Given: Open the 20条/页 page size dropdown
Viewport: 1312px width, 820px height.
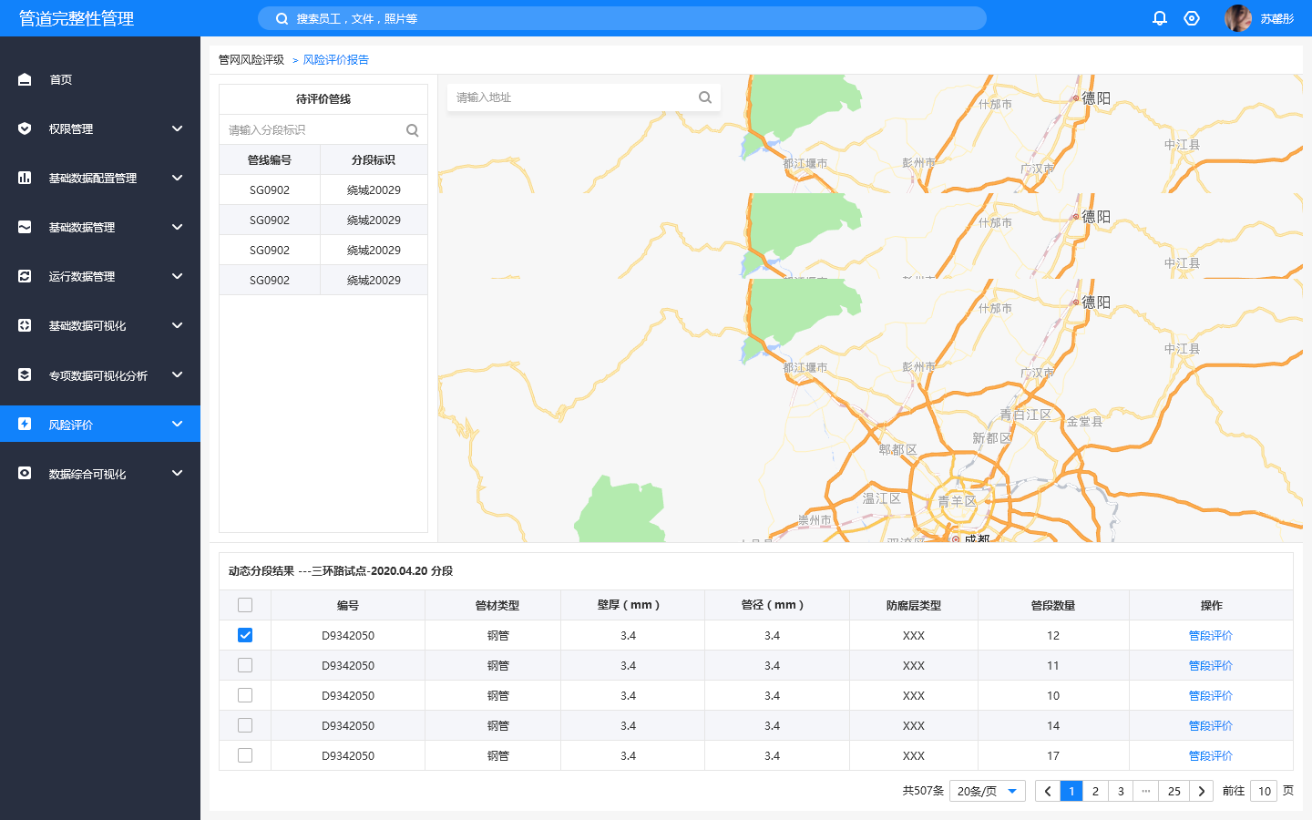Looking at the screenshot, I should coord(988,791).
